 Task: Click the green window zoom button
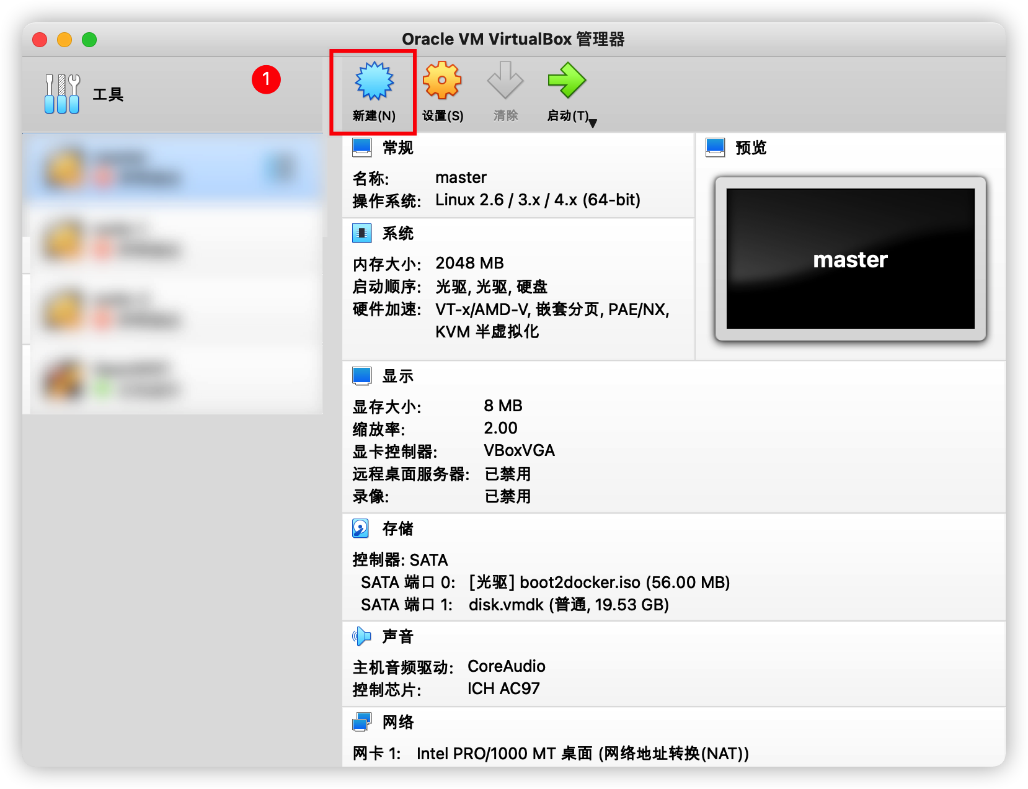pos(89,40)
